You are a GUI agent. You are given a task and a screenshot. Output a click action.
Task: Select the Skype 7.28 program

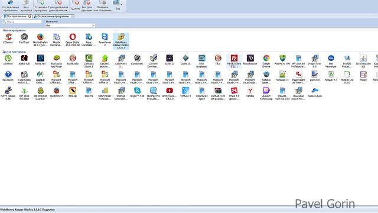coord(137,92)
